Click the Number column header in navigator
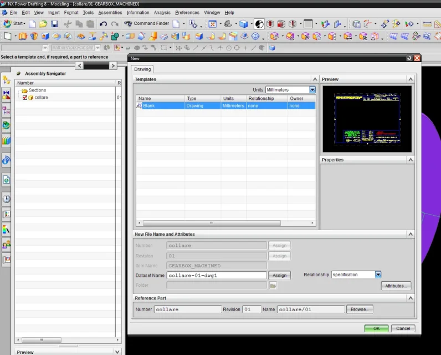441x355 pixels. (65, 83)
